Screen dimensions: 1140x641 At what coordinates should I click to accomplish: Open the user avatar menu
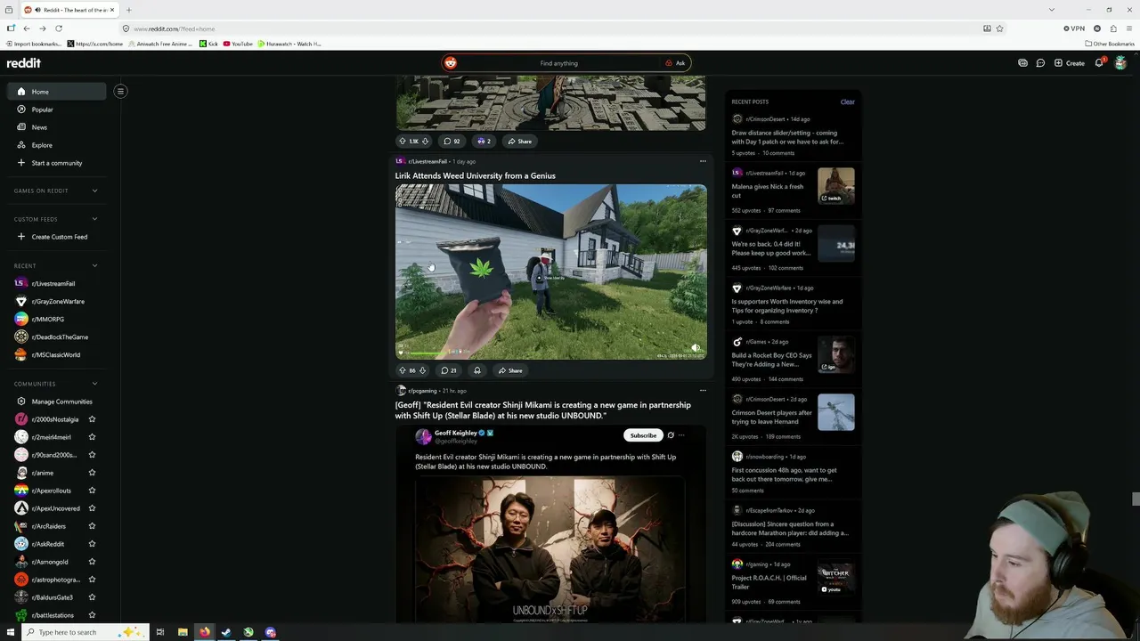pos(1120,63)
